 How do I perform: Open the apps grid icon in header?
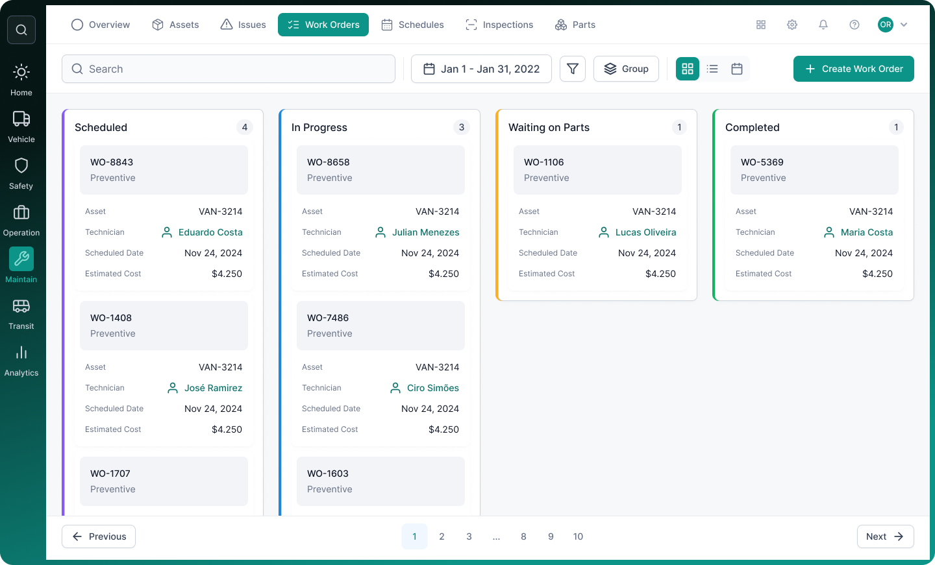point(761,25)
